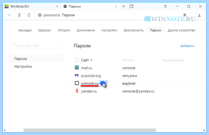Screen dimensions: 209x135
Task: Click the yandex.ru Я favicon
Action: click(x=77, y=91)
